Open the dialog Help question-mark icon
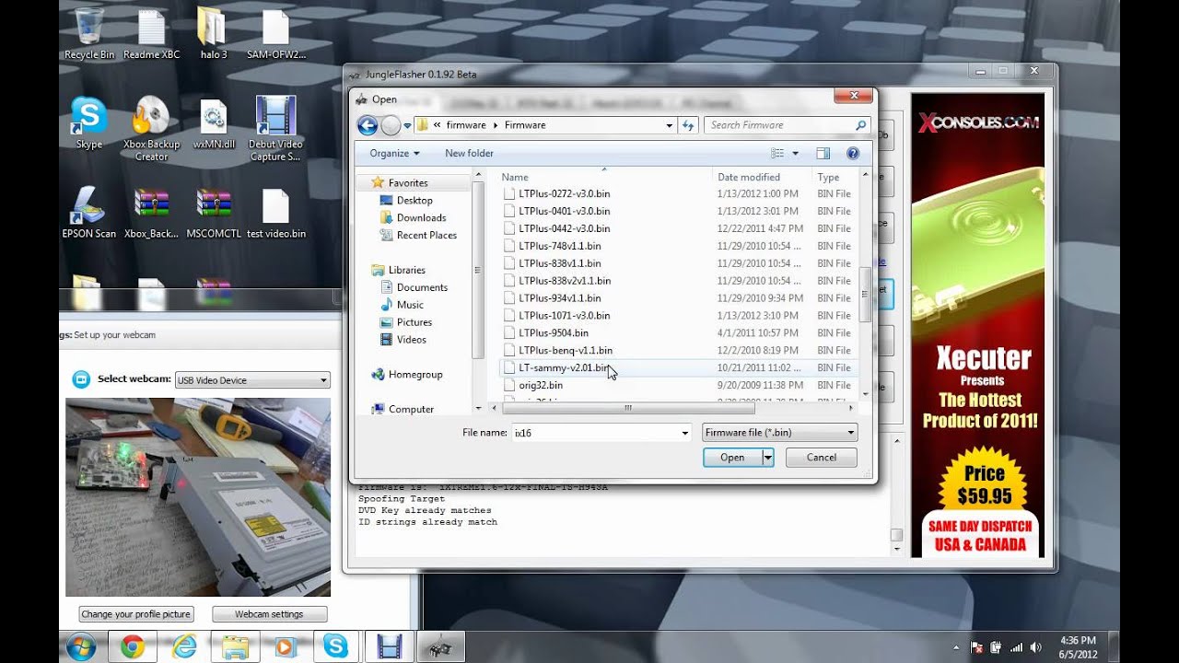This screenshot has height=663, width=1179. (853, 154)
